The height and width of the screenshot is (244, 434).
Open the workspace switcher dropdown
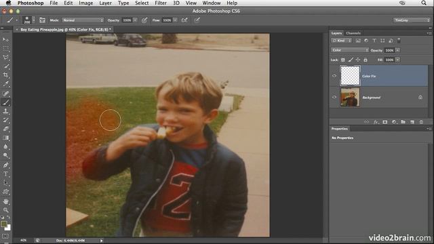[412, 20]
